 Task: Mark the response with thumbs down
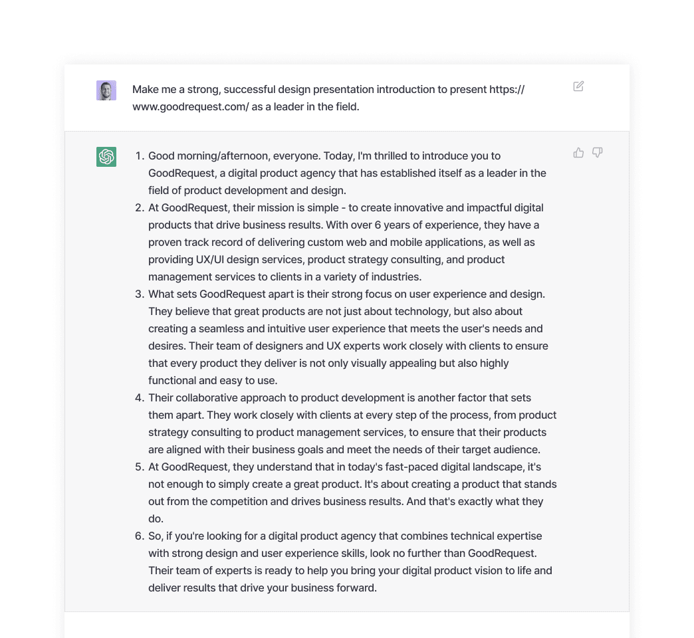598,153
